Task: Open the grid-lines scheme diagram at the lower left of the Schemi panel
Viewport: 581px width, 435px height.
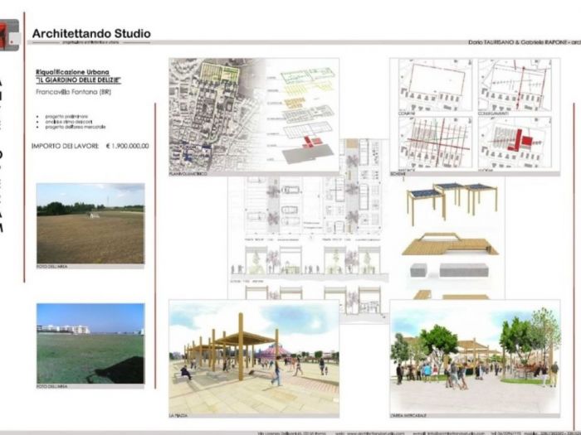Action: coord(436,143)
